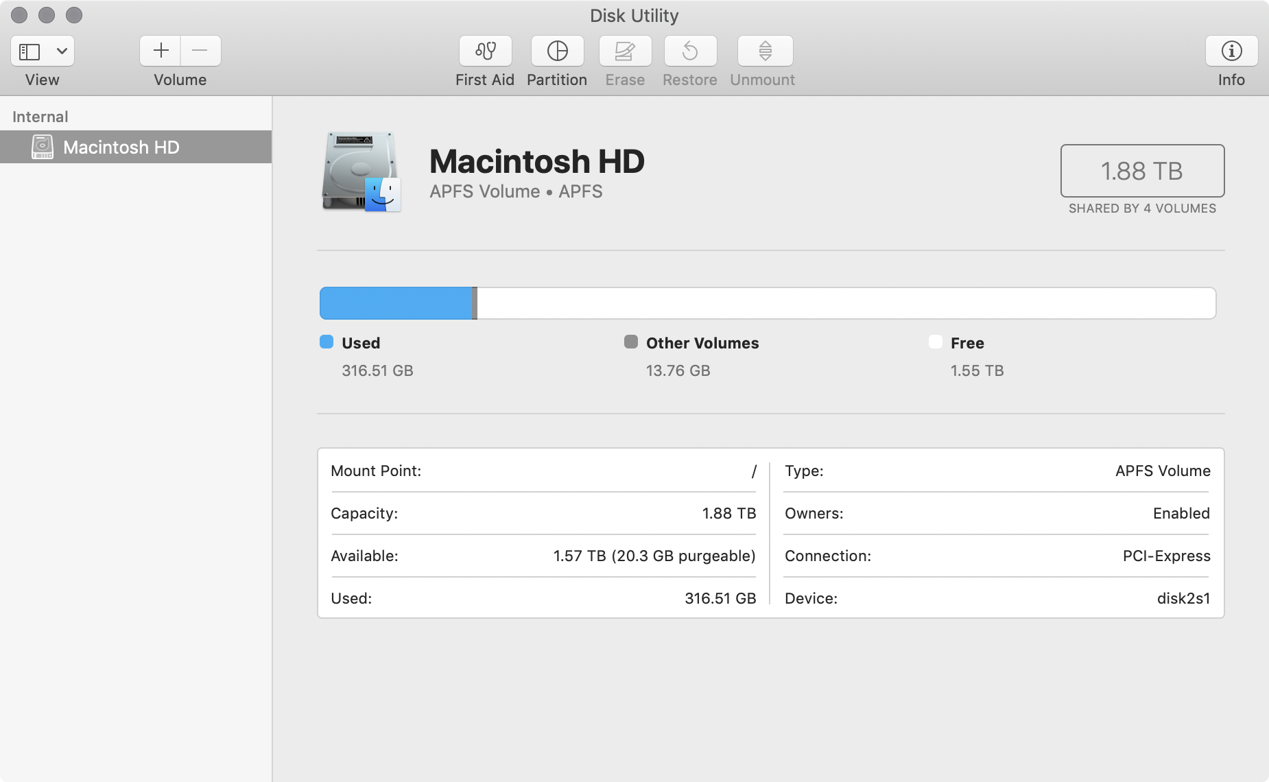This screenshot has width=1269, height=782.
Task: Click the 'Owners:' label
Action: (814, 513)
